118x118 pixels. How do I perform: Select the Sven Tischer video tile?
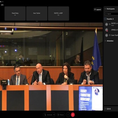37,13
